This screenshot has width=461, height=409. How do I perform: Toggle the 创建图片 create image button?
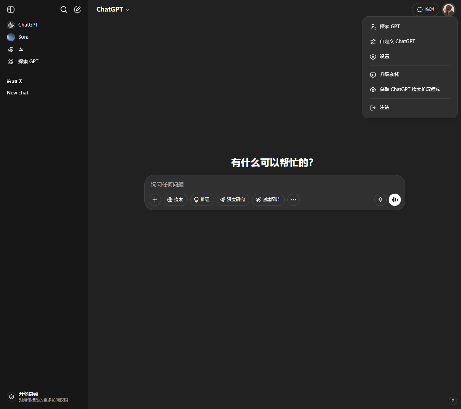[268, 200]
